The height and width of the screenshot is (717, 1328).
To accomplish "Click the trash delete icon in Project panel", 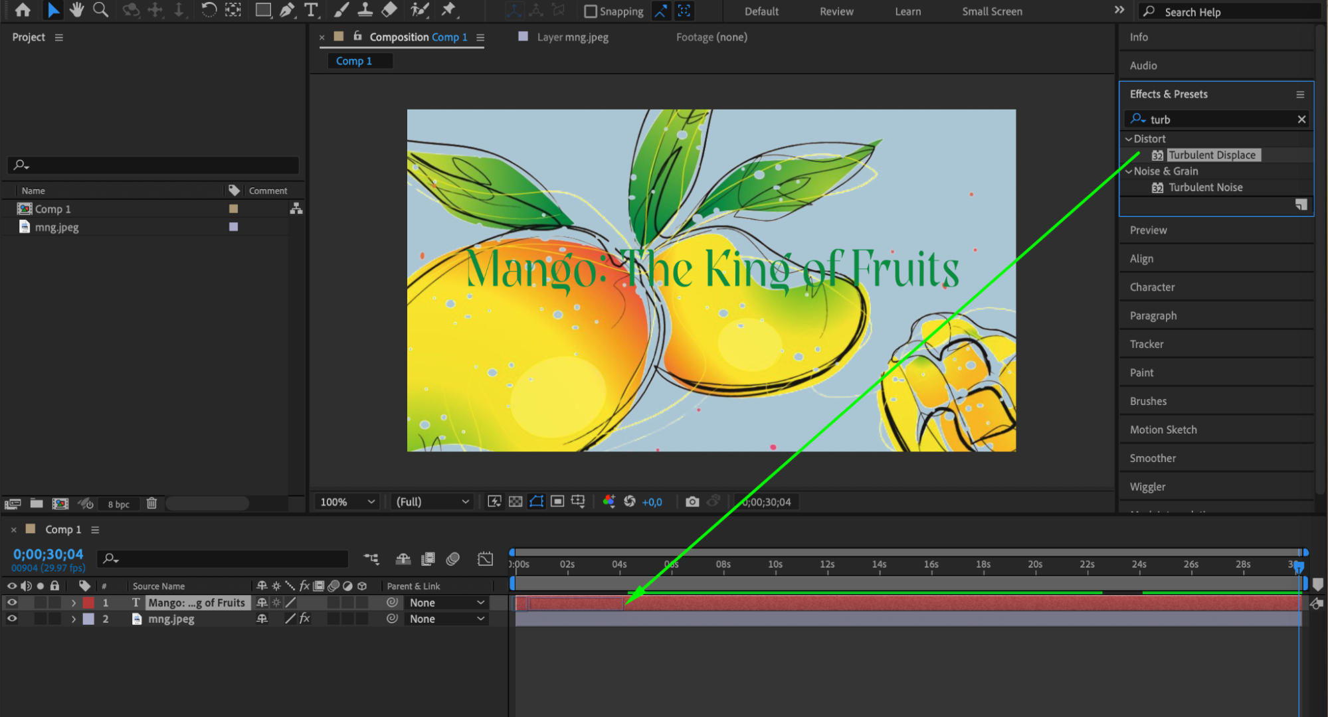I will point(151,503).
